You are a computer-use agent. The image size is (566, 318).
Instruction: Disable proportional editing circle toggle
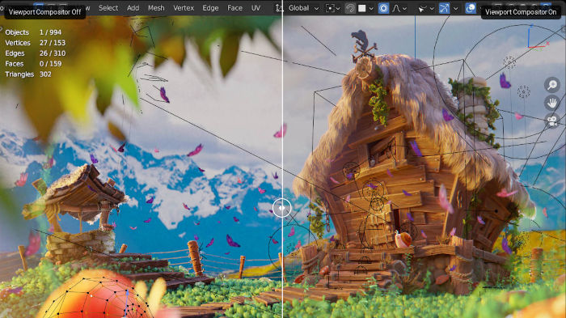383,8
